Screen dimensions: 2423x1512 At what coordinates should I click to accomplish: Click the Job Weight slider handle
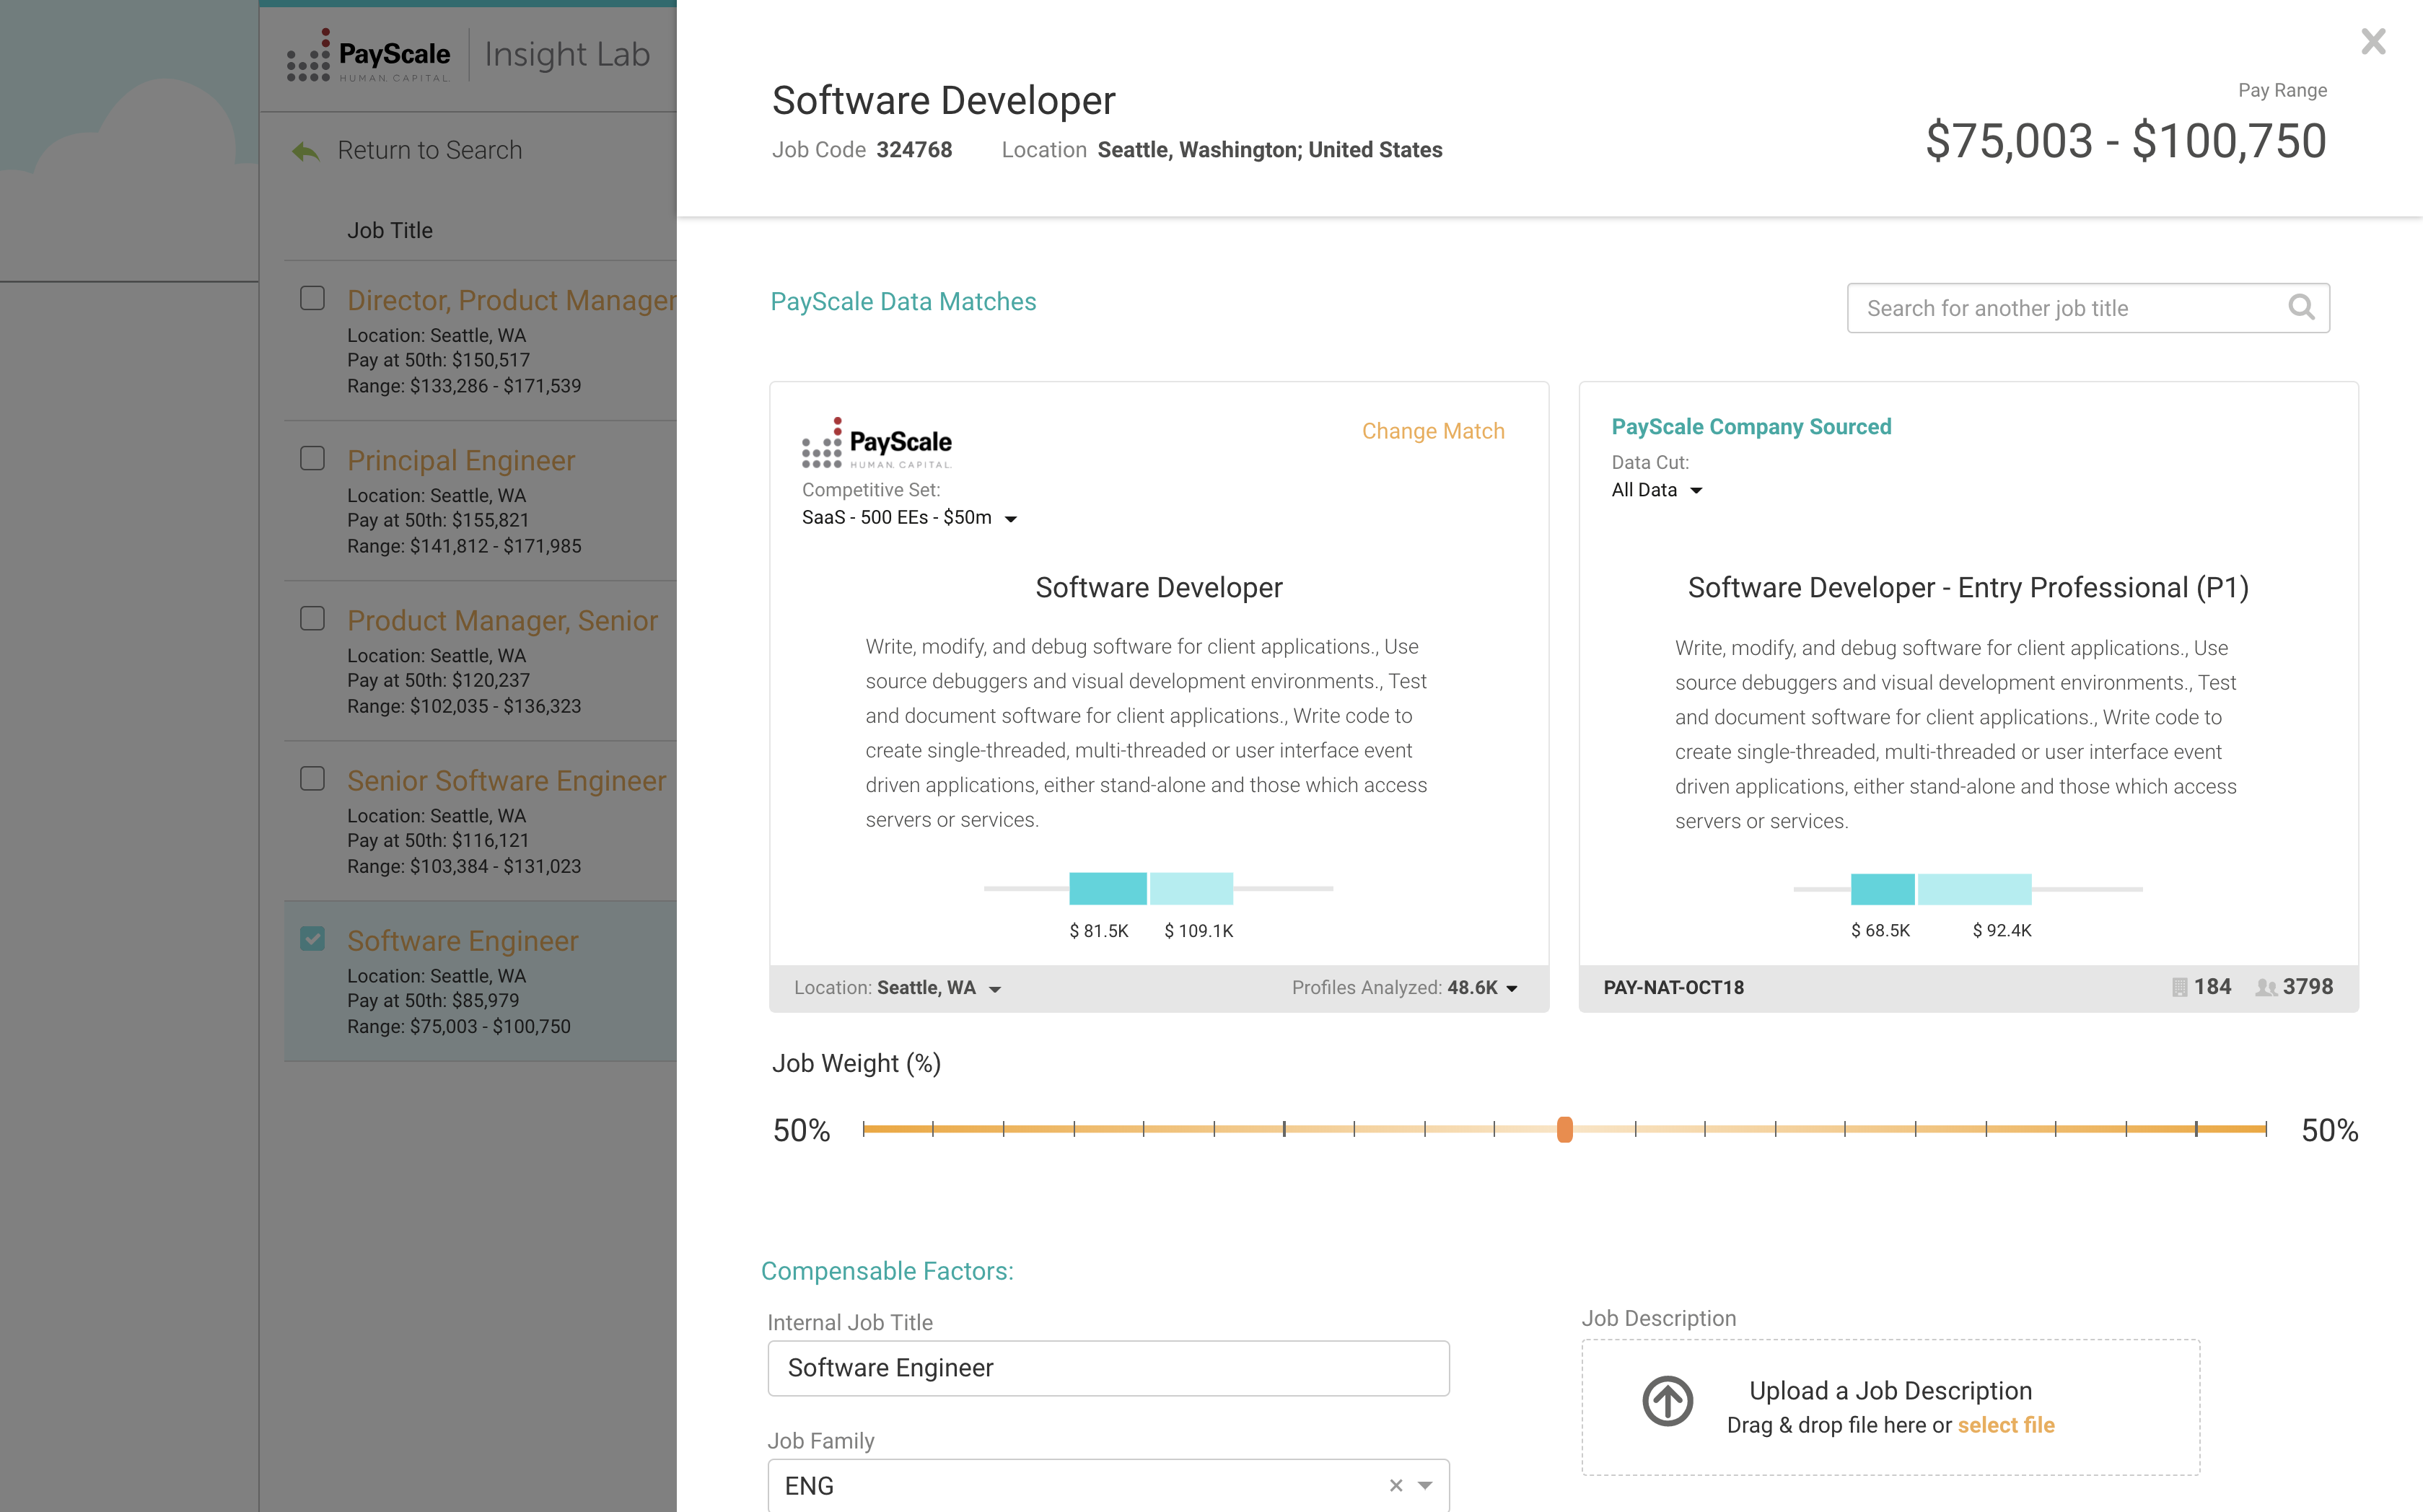point(1565,1129)
